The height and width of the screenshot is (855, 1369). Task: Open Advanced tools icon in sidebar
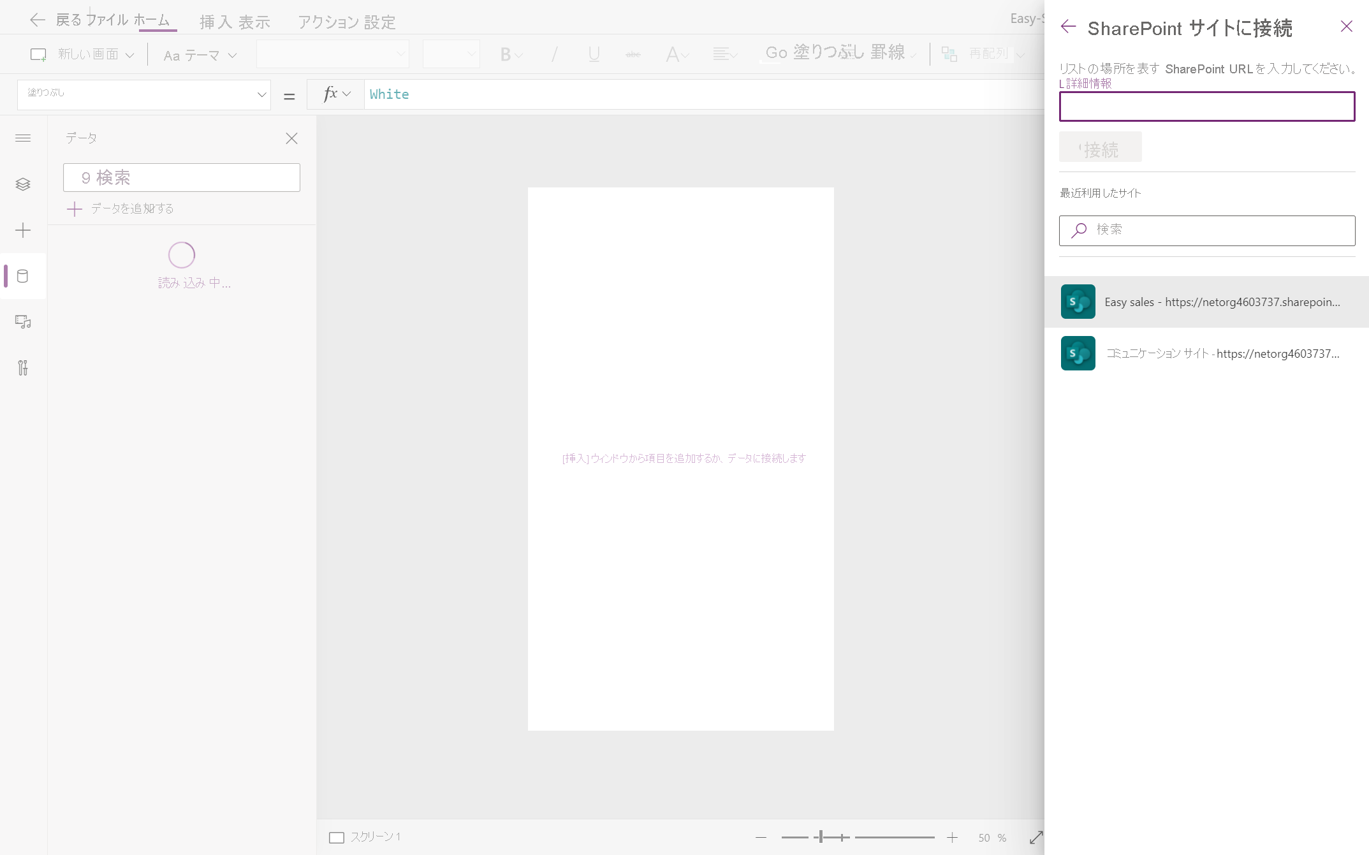(x=23, y=368)
